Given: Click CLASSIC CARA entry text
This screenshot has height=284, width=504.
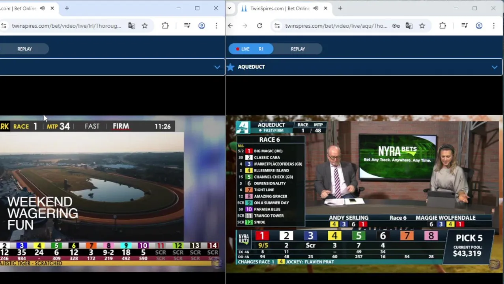Looking at the screenshot, I should click(267, 157).
